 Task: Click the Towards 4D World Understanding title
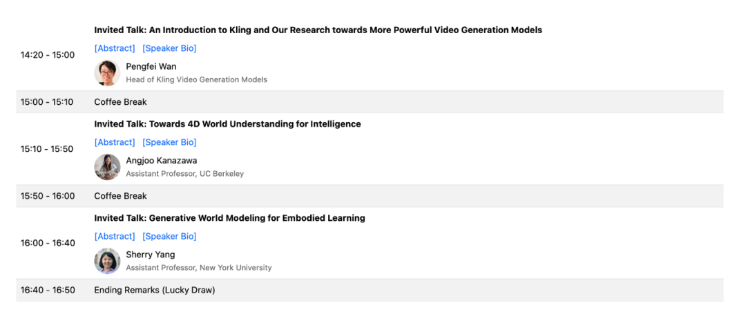227,124
